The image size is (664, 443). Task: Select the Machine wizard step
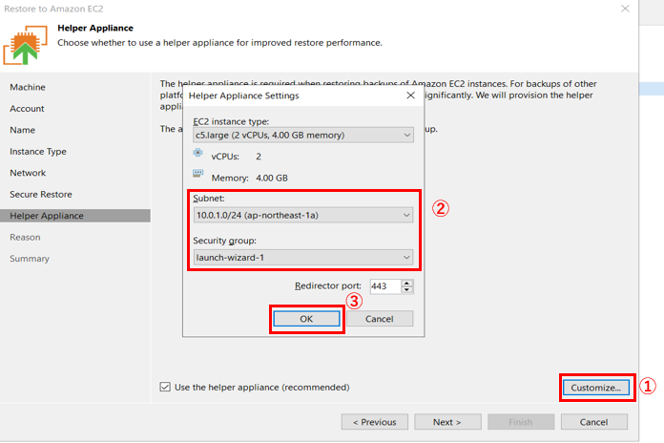tap(28, 87)
